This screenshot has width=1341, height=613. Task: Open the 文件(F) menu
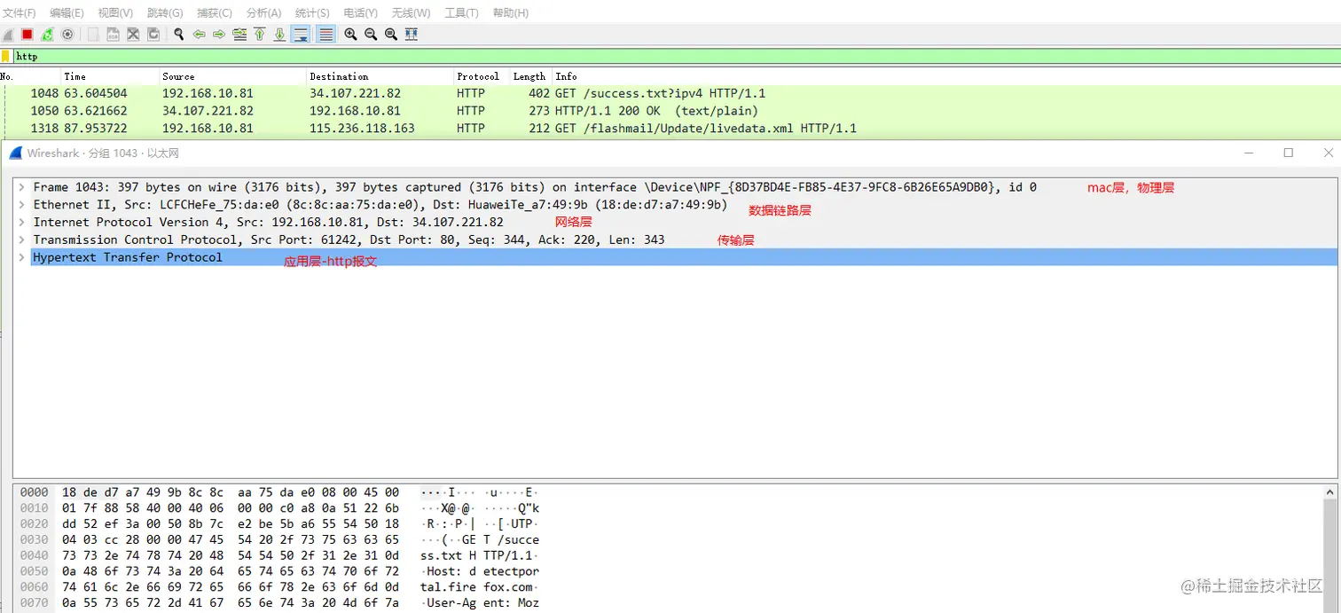(x=20, y=13)
